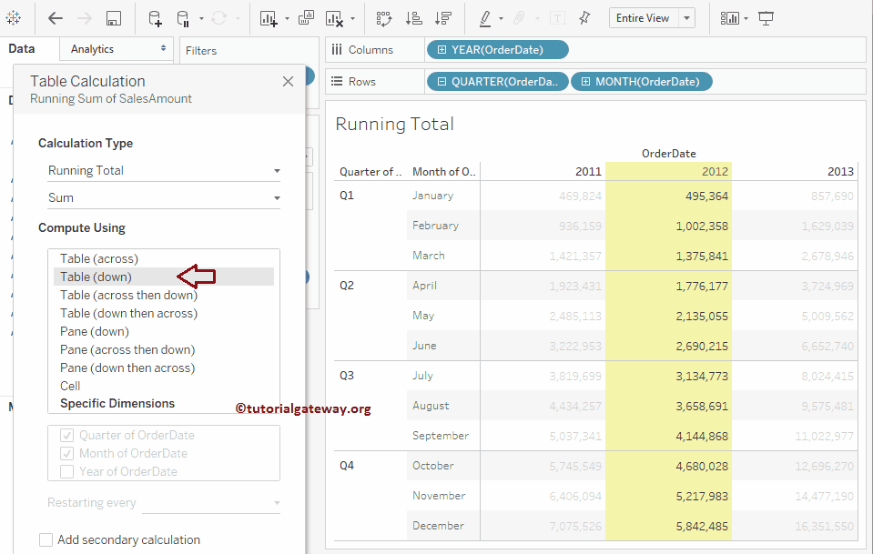Click the pin (Fix Axes) toolbar icon

(x=584, y=18)
